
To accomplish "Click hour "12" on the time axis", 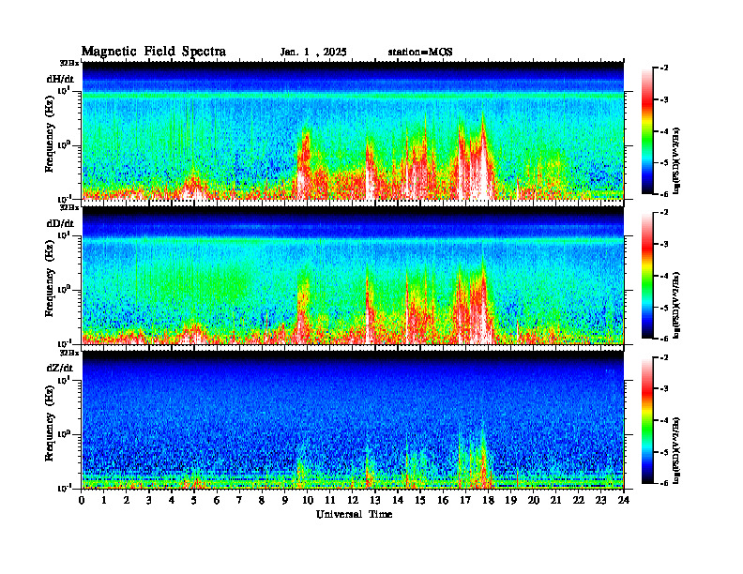I will point(353,501).
